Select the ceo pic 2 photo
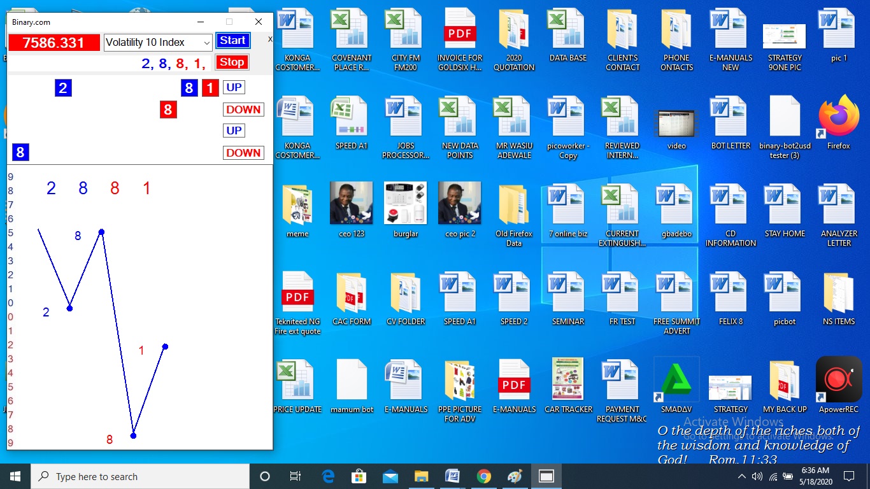870x489 pixels. click(x=460, y=209)
